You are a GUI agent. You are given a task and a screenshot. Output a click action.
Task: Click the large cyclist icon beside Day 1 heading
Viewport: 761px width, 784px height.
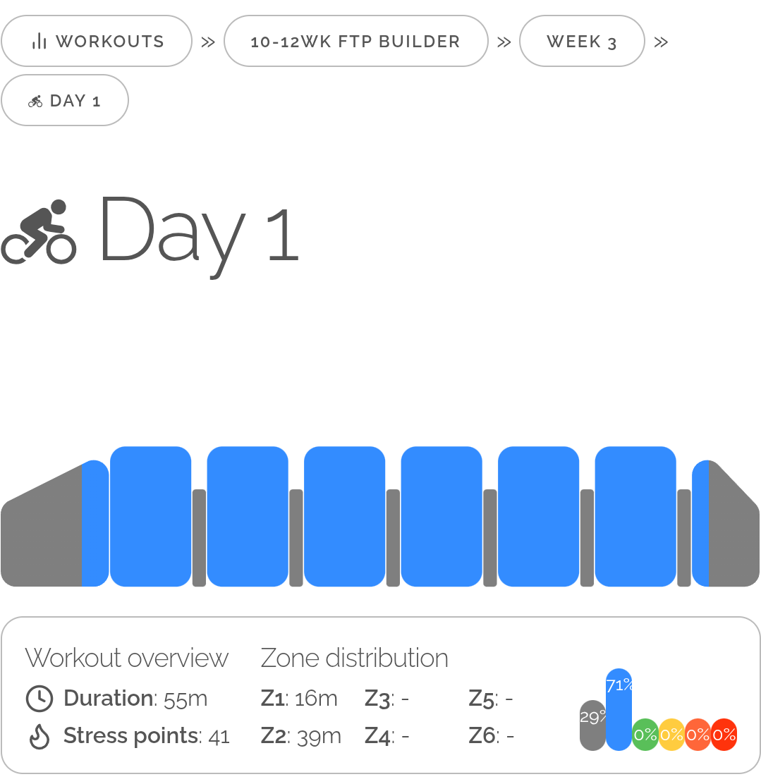(x=39, y=232)
